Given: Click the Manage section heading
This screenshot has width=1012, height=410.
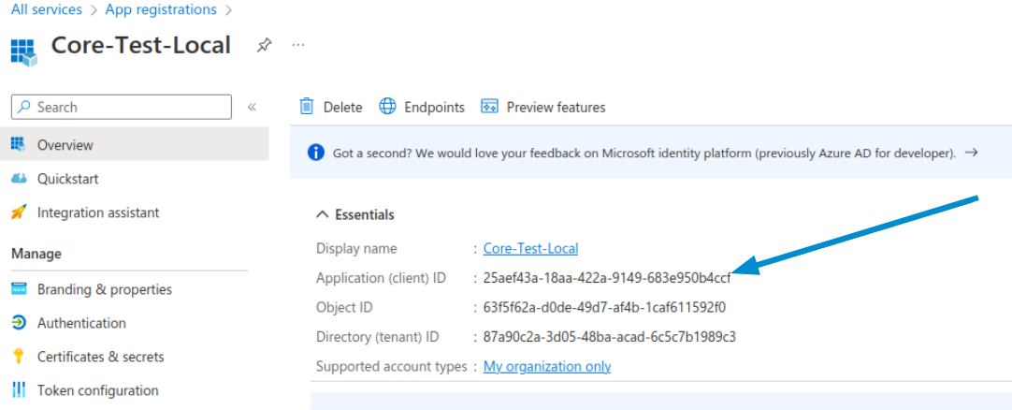Looking at the screenshot, I should point(36,254).
